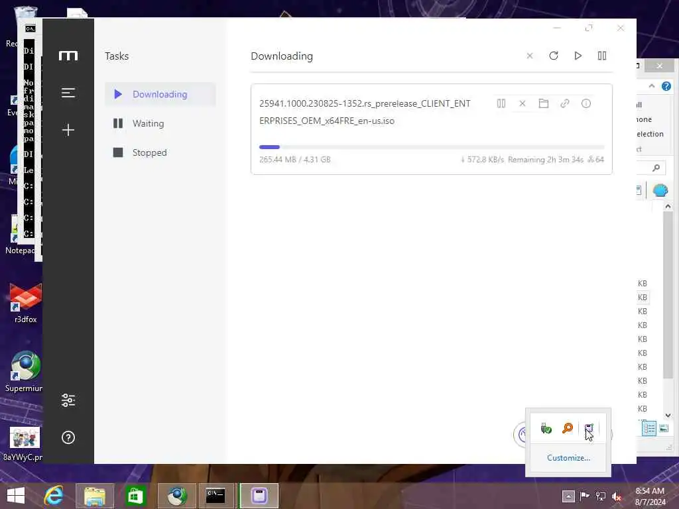Open the Supermium desktop shortcut
The image size is (679, 509).
tap(25, 371)
